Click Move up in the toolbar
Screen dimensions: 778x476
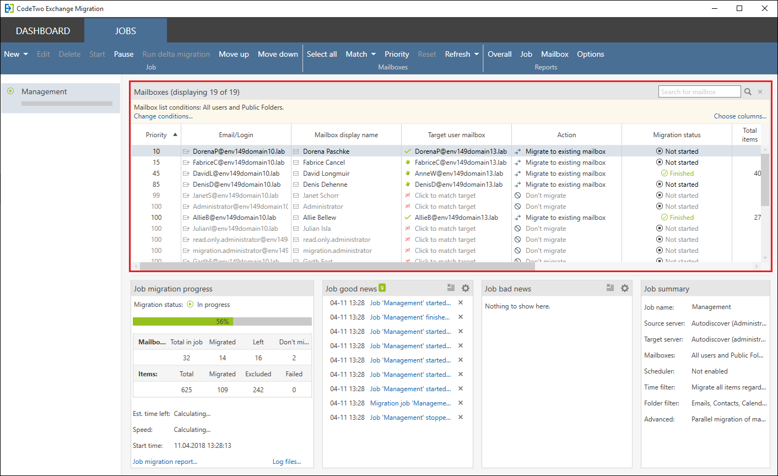(x=234, y=54)
